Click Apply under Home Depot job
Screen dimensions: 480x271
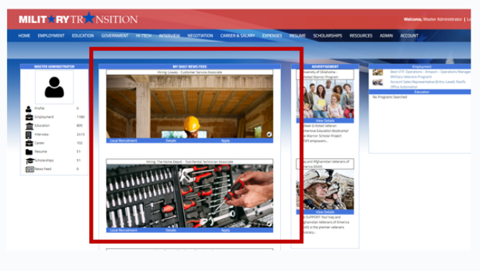coord(226,230)
